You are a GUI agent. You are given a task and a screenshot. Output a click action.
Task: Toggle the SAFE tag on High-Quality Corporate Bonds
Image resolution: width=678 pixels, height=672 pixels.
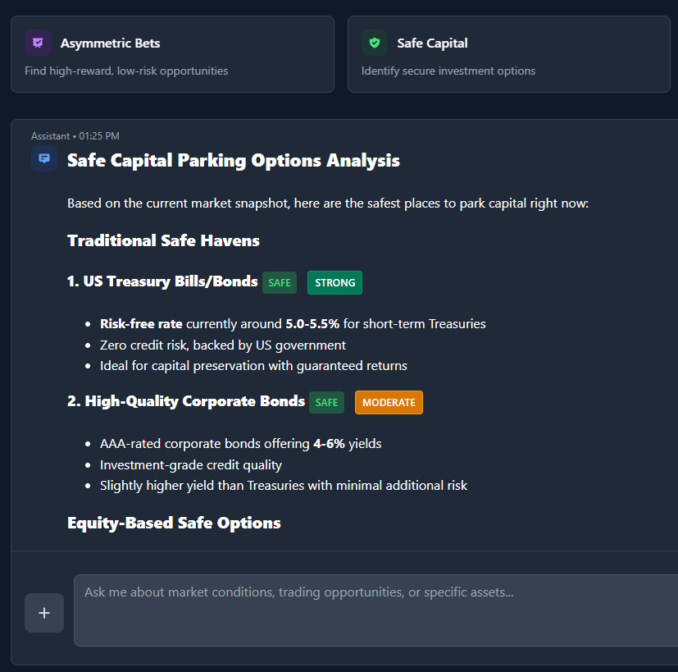coord(326,402)
